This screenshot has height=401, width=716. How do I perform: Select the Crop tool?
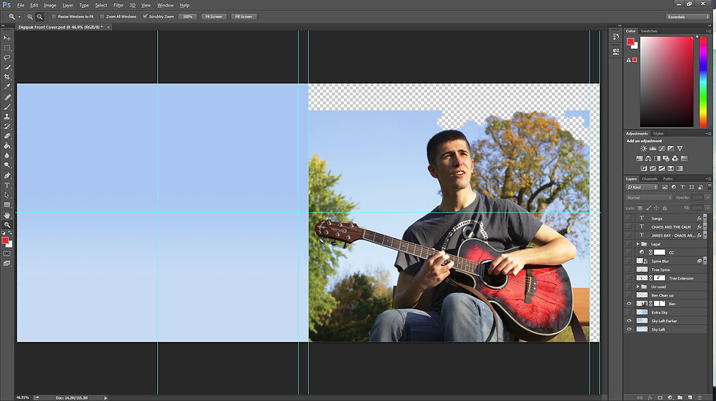coord(7,77)
